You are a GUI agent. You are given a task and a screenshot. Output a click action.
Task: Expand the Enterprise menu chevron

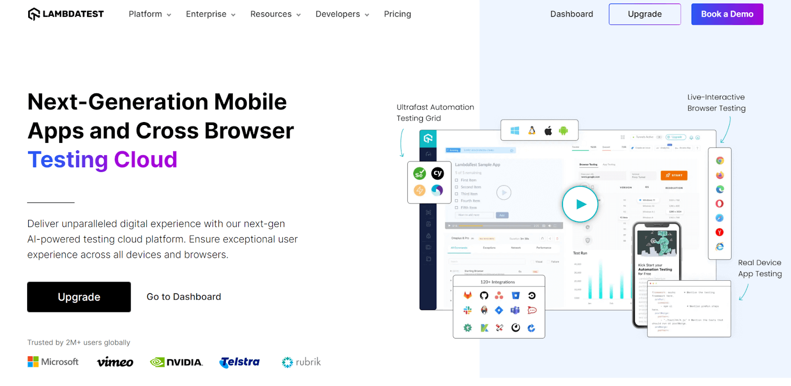tap(233, 15)
